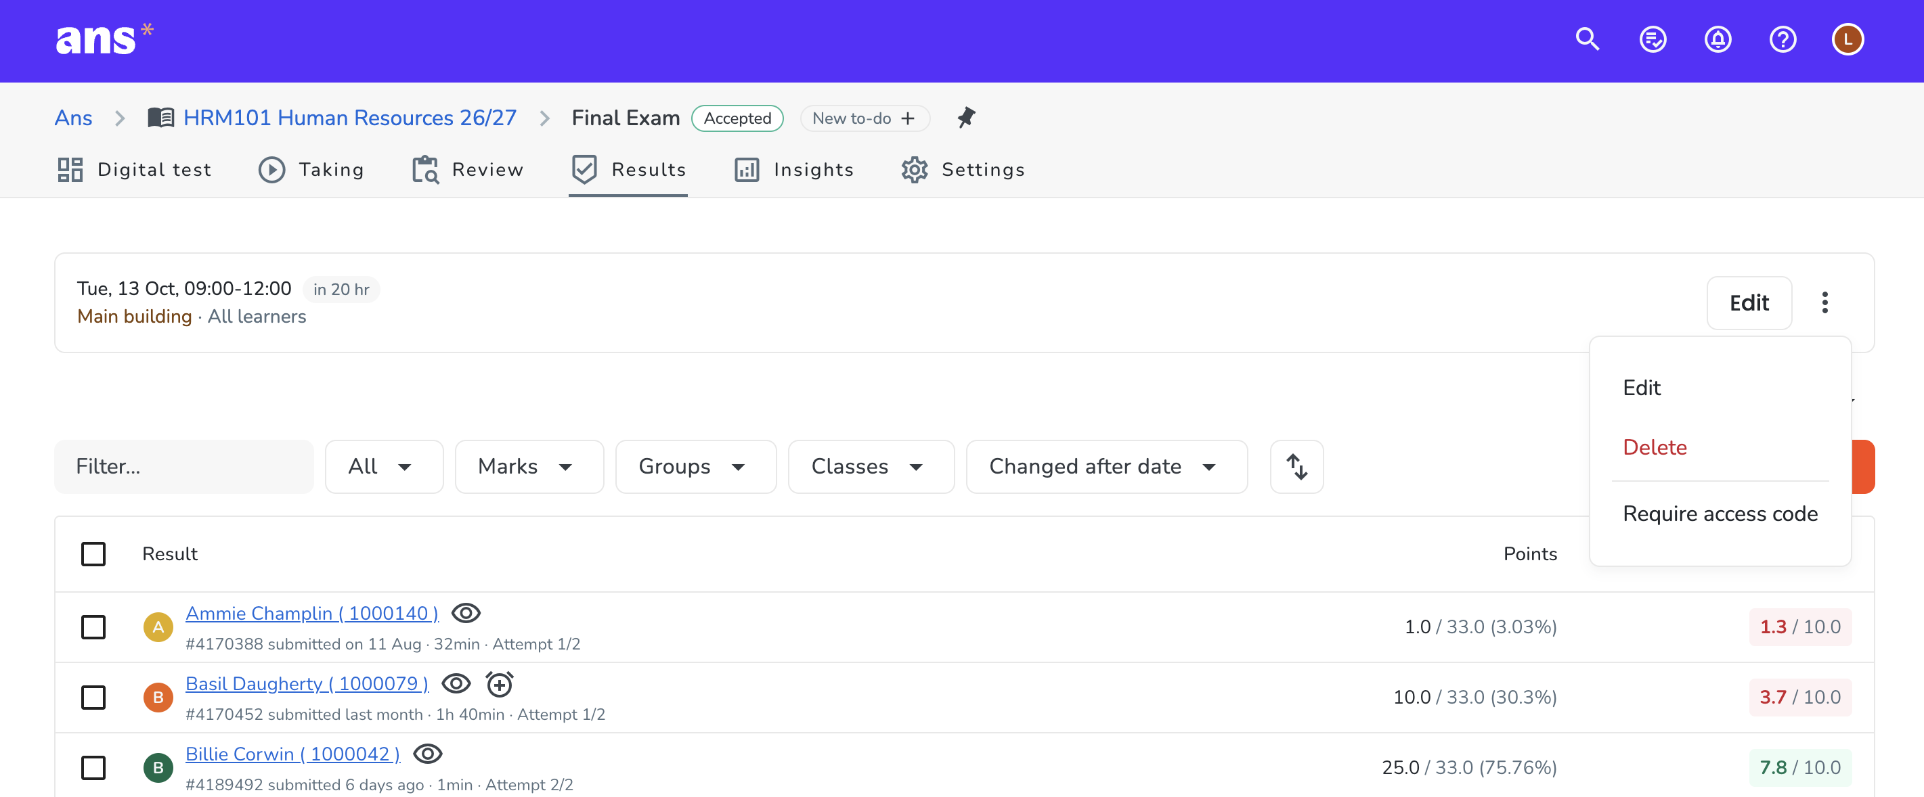
Task: Click Billie Corwin's green avatar
Action: coord(158,767)
